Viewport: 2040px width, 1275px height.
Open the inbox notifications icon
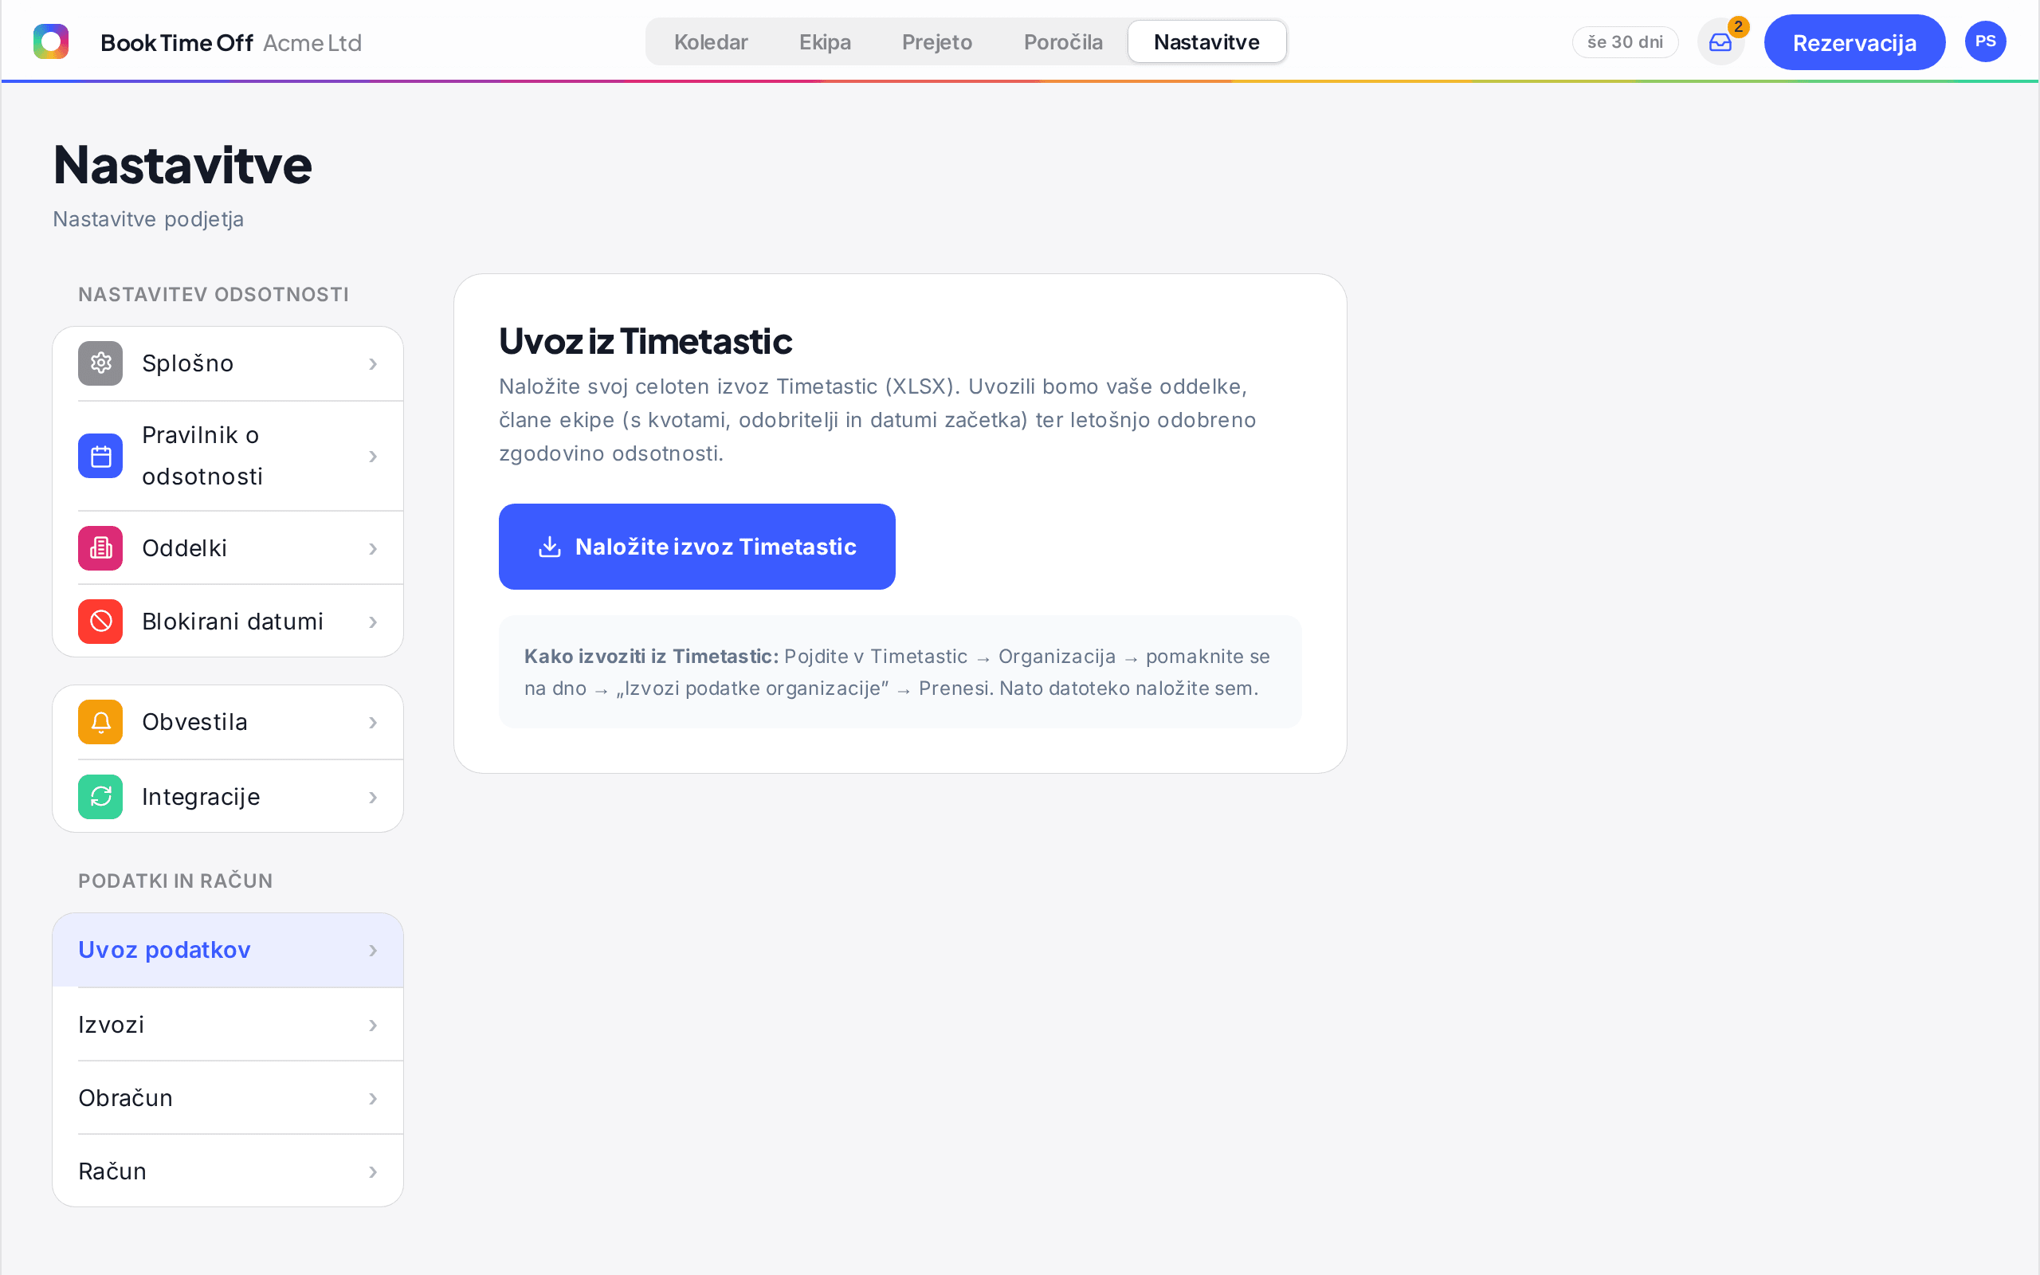1720,42
